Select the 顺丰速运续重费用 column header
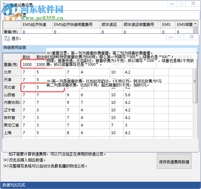This screenshot has height=189, width=201. pos(141,25)
